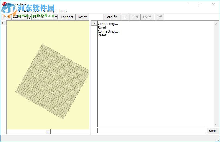Image resolution: width=220 pixels, height=142 pixels.
Task: Expand the COM1 port dropdown
Action: (x=25, y=17)
